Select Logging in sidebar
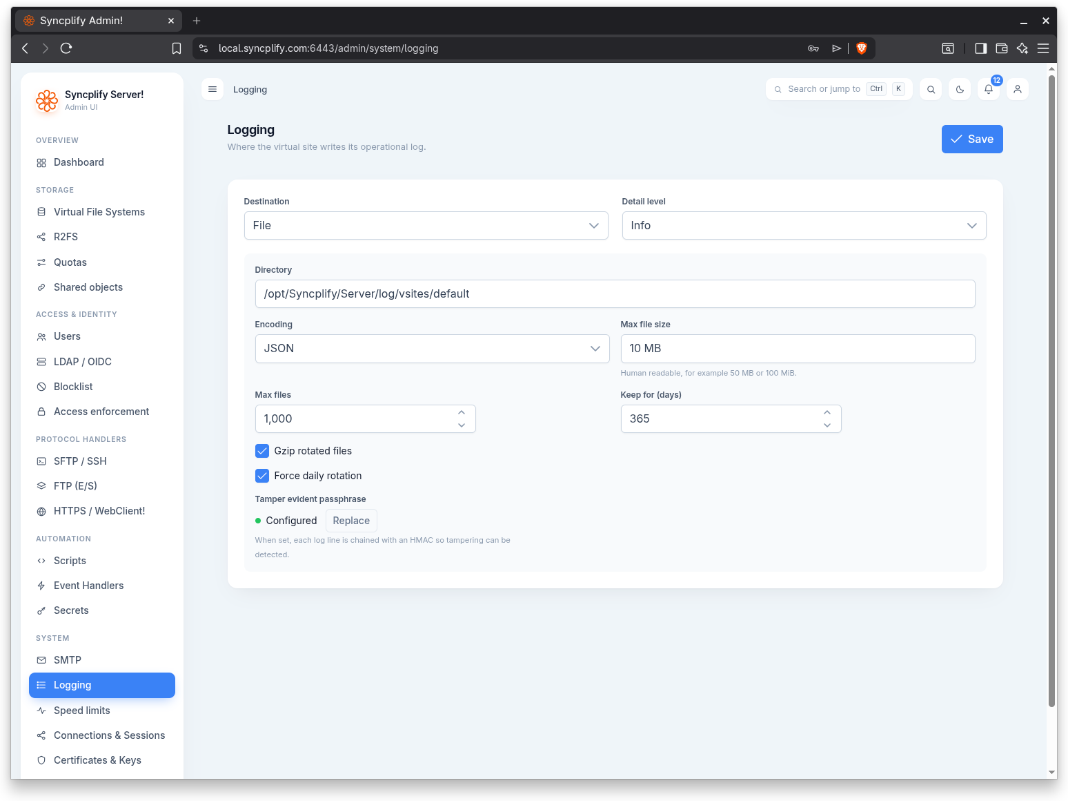Viewport: 1068px width, 801px height. pos(102,685)
